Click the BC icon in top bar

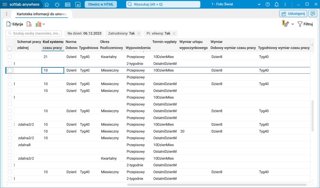click(x=78, y=5)
